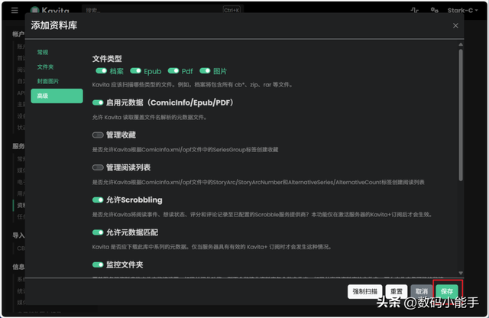Toggle the Epub file type switch
Viewport: 489px width, 318px height.
pos(136,71)
